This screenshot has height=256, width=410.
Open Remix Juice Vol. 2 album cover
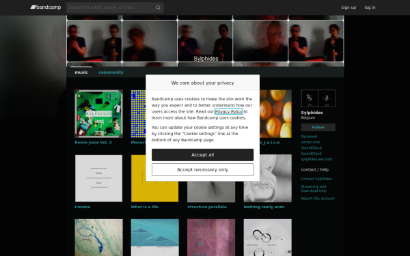(98, 113)
